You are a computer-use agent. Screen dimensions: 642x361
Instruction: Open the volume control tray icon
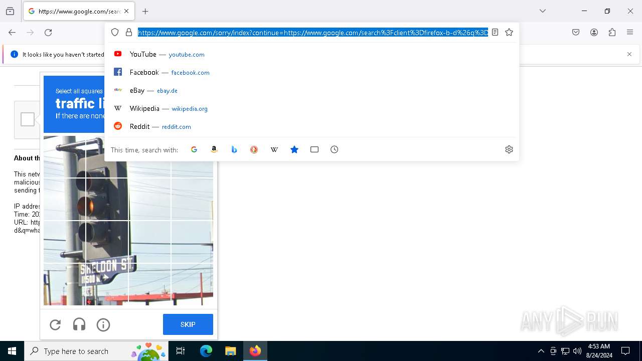click(x=577, y=351)
